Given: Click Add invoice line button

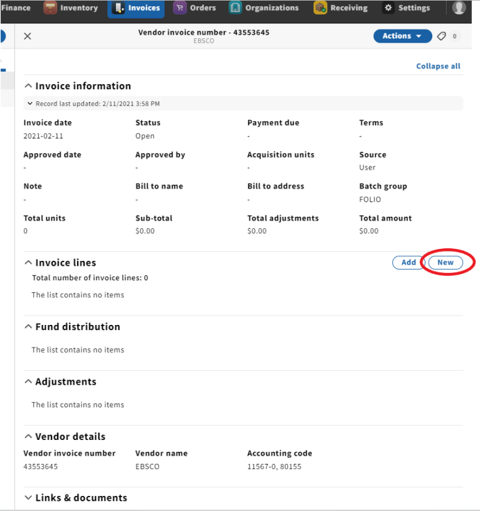Looking at the screenshot, I should point(408,263).
